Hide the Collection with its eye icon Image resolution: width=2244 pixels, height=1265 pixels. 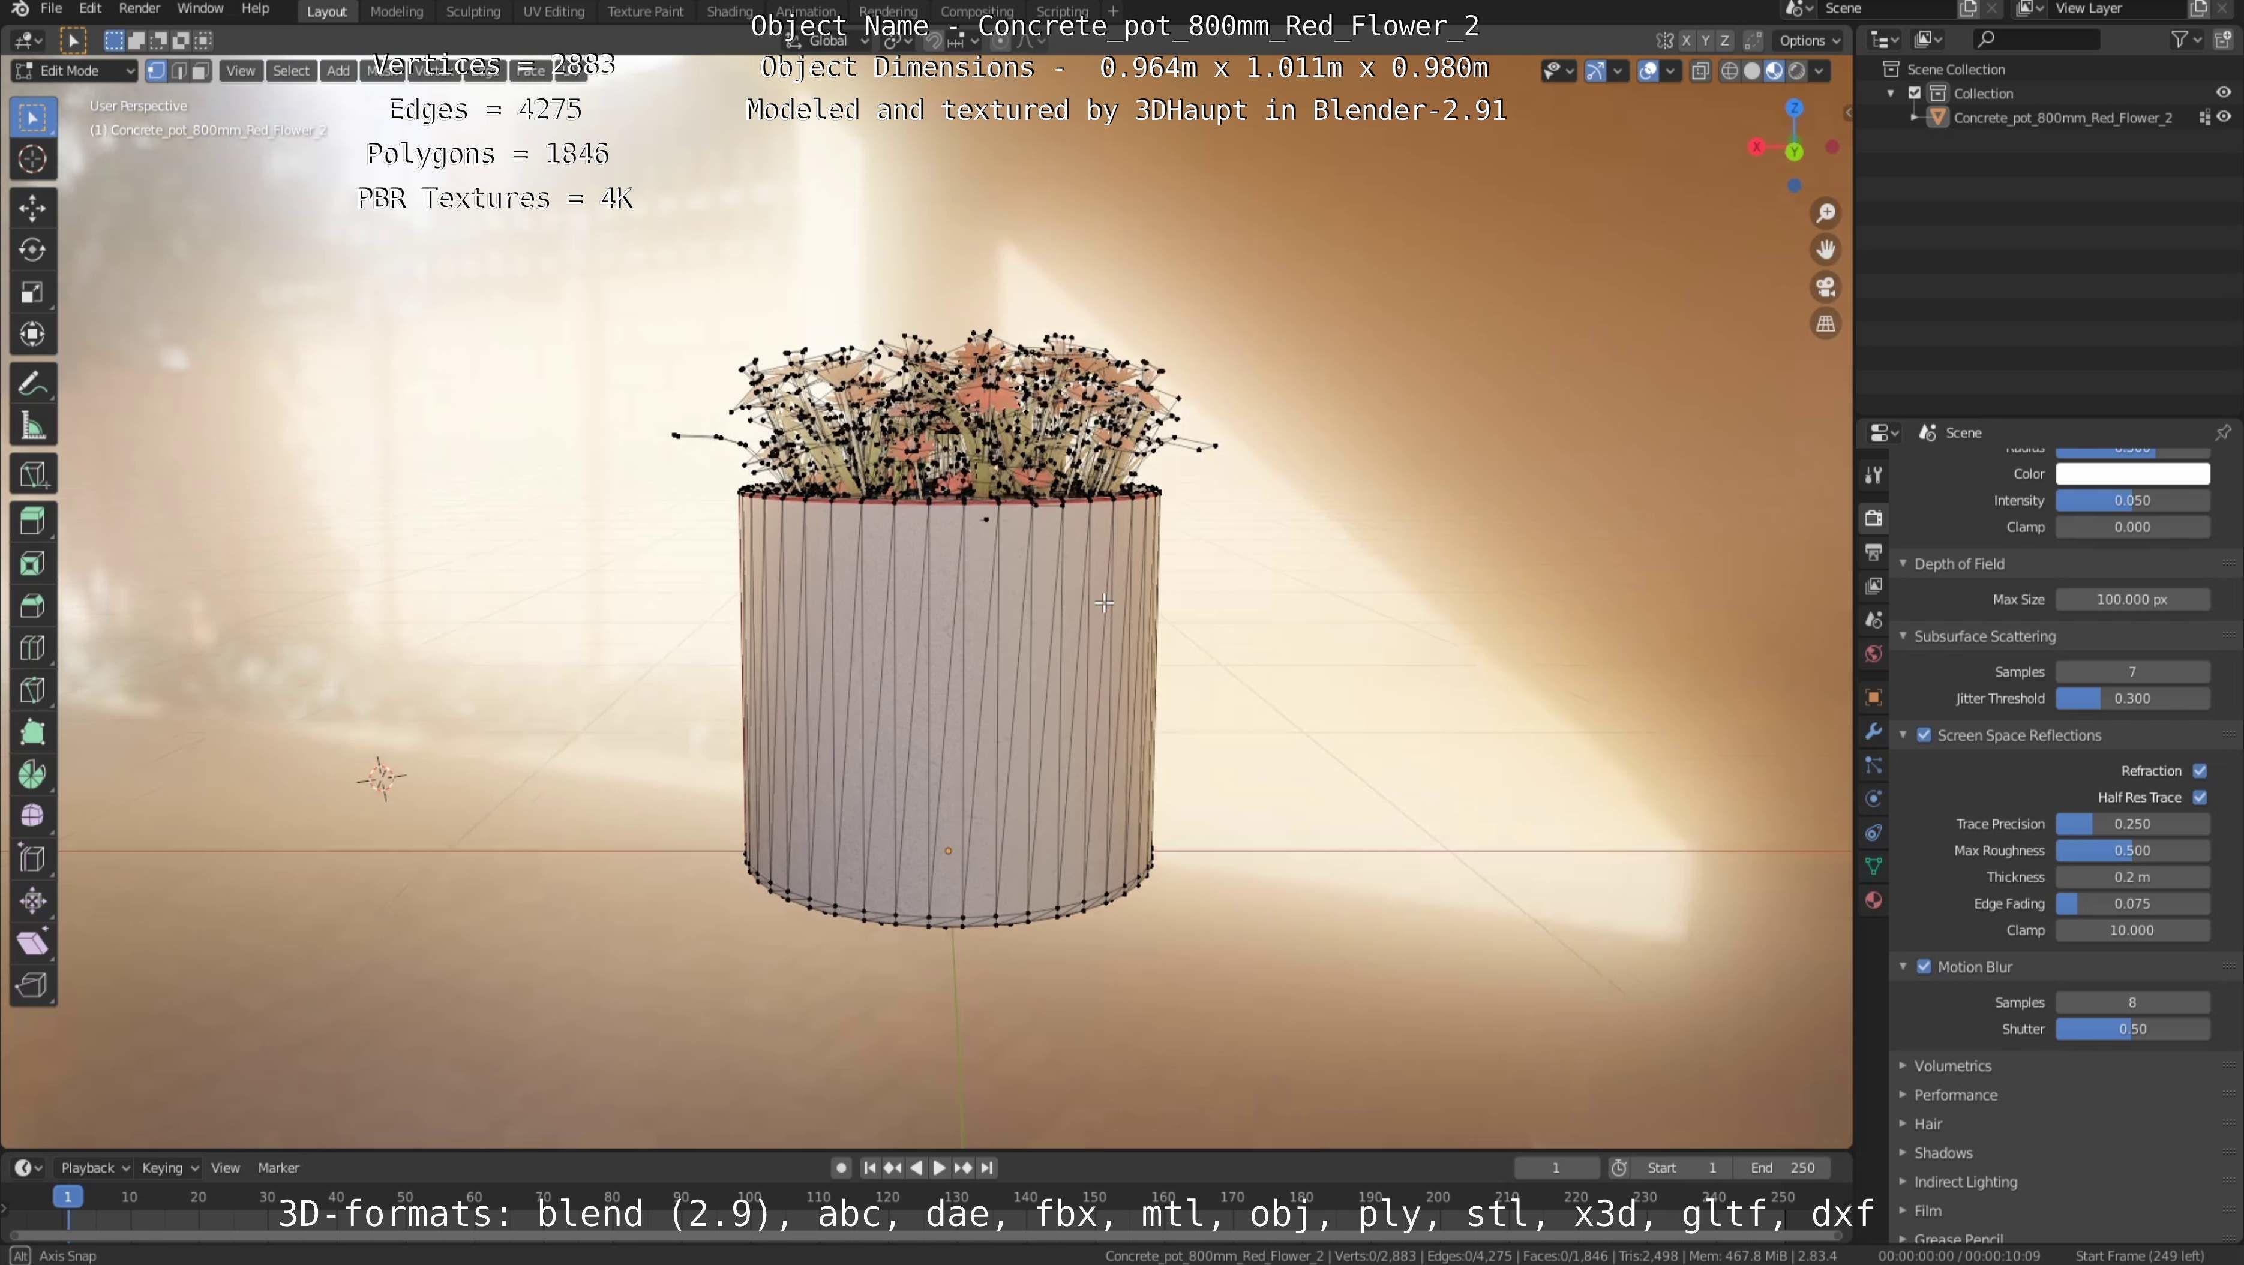click(2224, 93)
